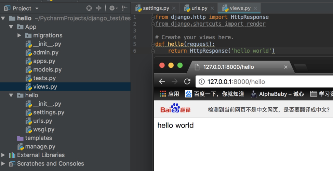Viewport: 333px width, 171px height.
Task: Click the browser back arrow
Action: point(162,81)
